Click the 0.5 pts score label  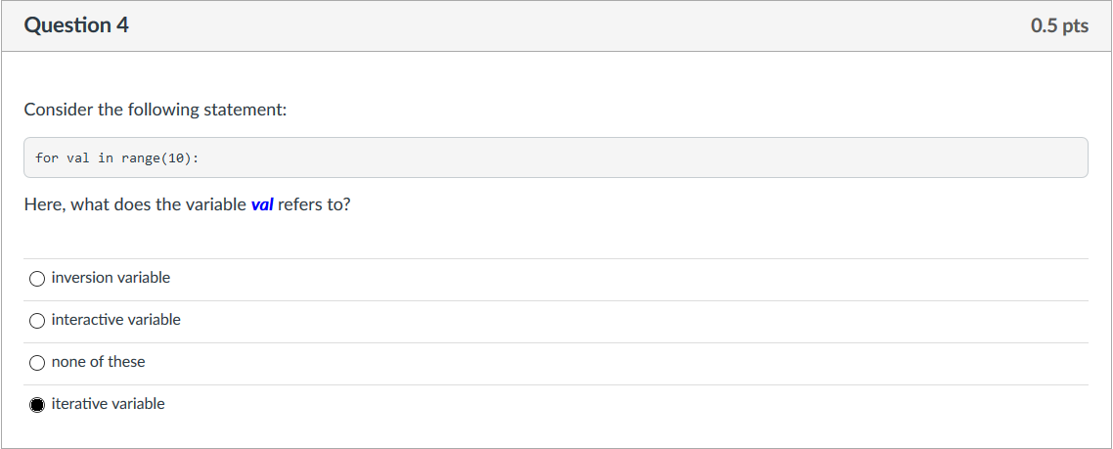(1059, 25)
